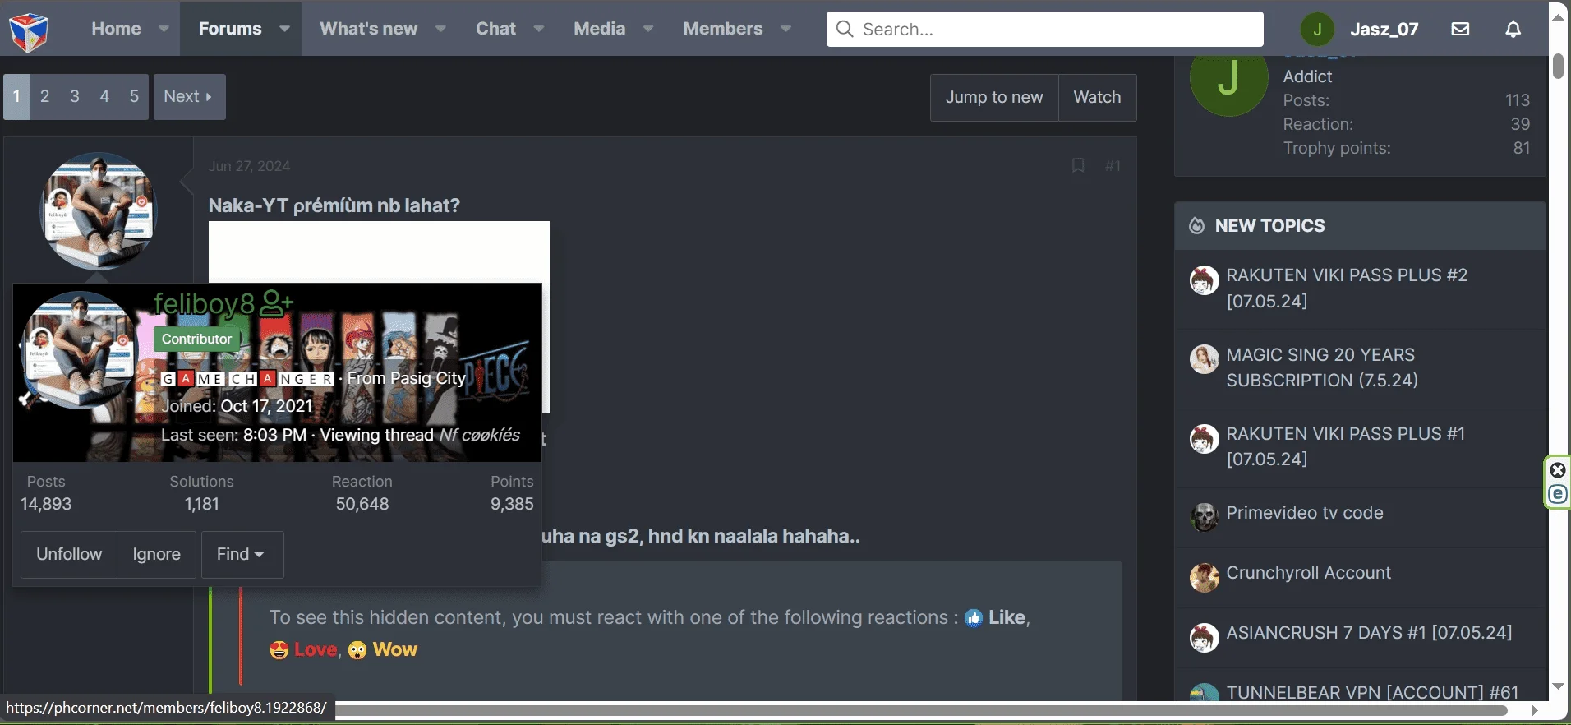
Task: Click the Jump to new button
Action: point(994,97)
